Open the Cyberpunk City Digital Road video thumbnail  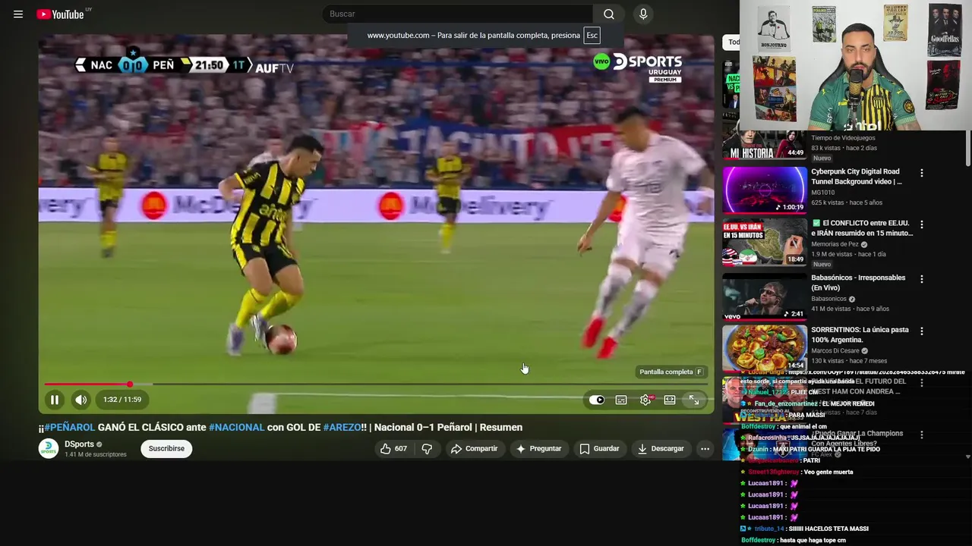764,189
